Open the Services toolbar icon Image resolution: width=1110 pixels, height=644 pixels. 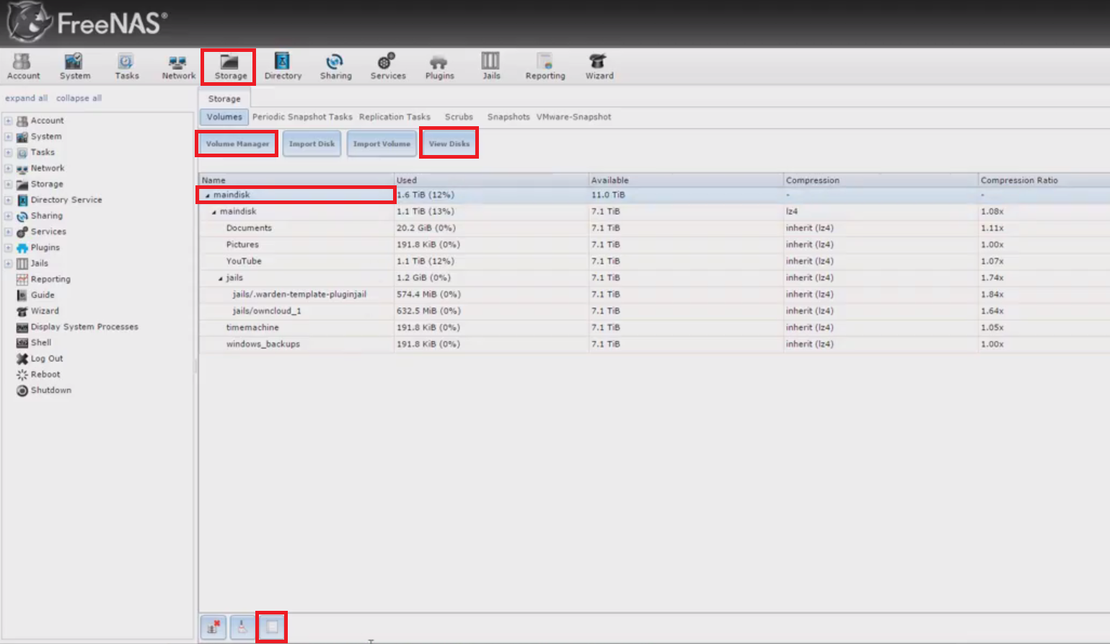[x=387, y=66]
